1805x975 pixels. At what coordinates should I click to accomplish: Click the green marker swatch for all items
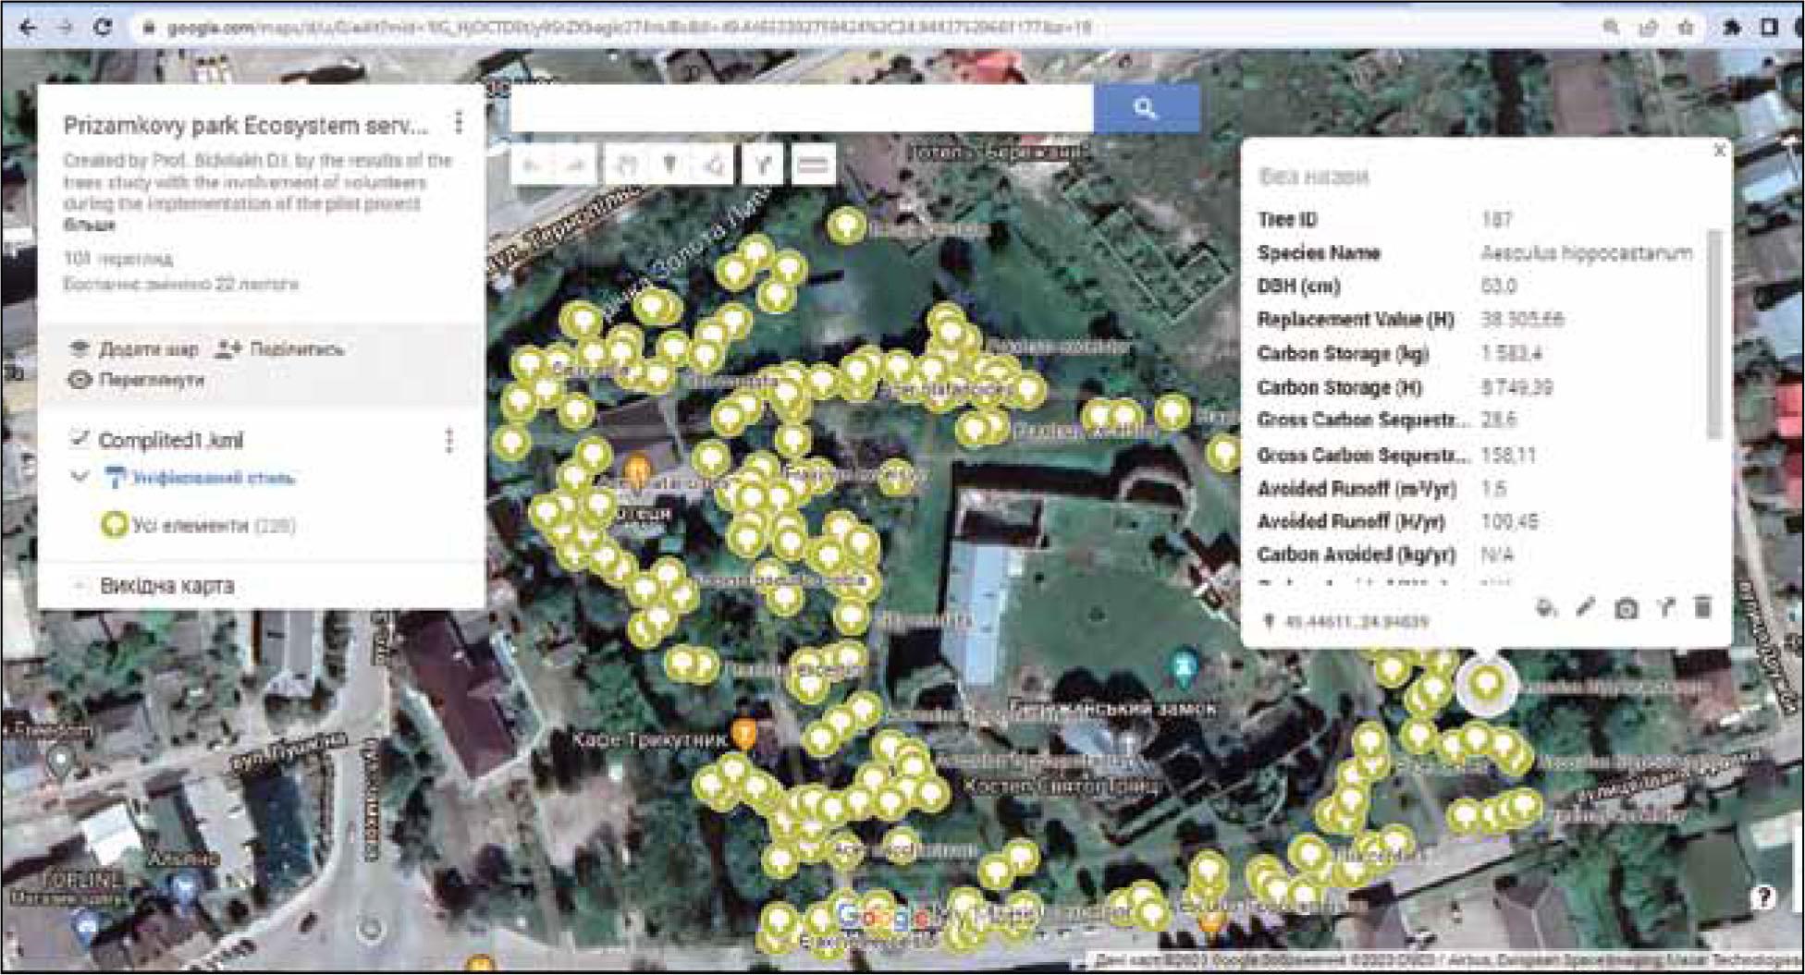pos(114,526)
